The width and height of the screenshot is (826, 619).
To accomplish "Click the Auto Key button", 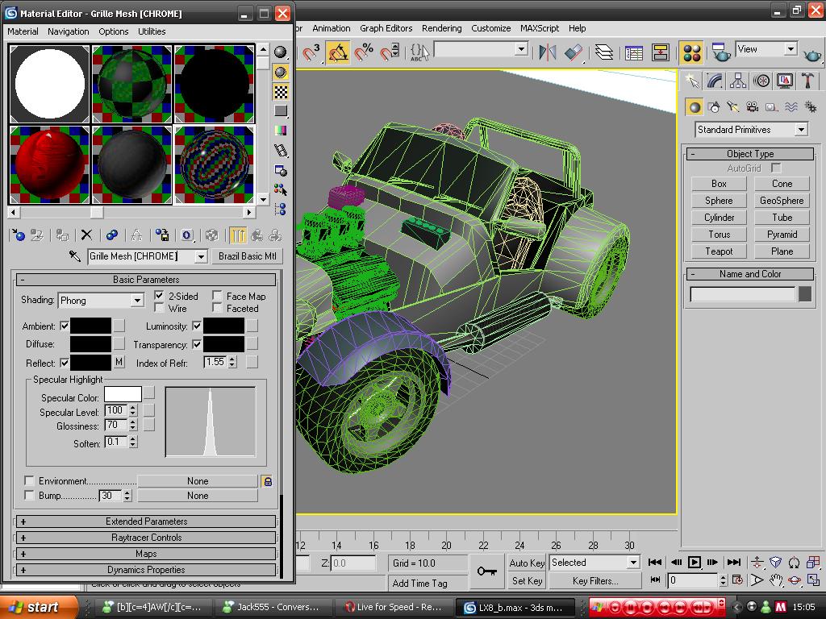I will tap(527, 563).
